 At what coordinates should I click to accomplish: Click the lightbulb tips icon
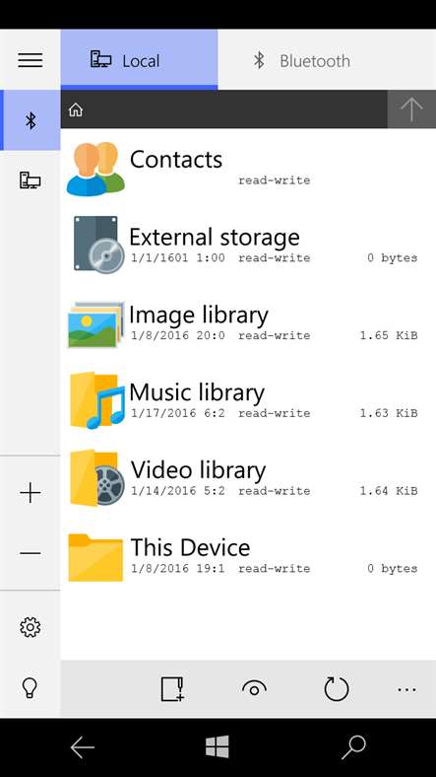(31, 688)
